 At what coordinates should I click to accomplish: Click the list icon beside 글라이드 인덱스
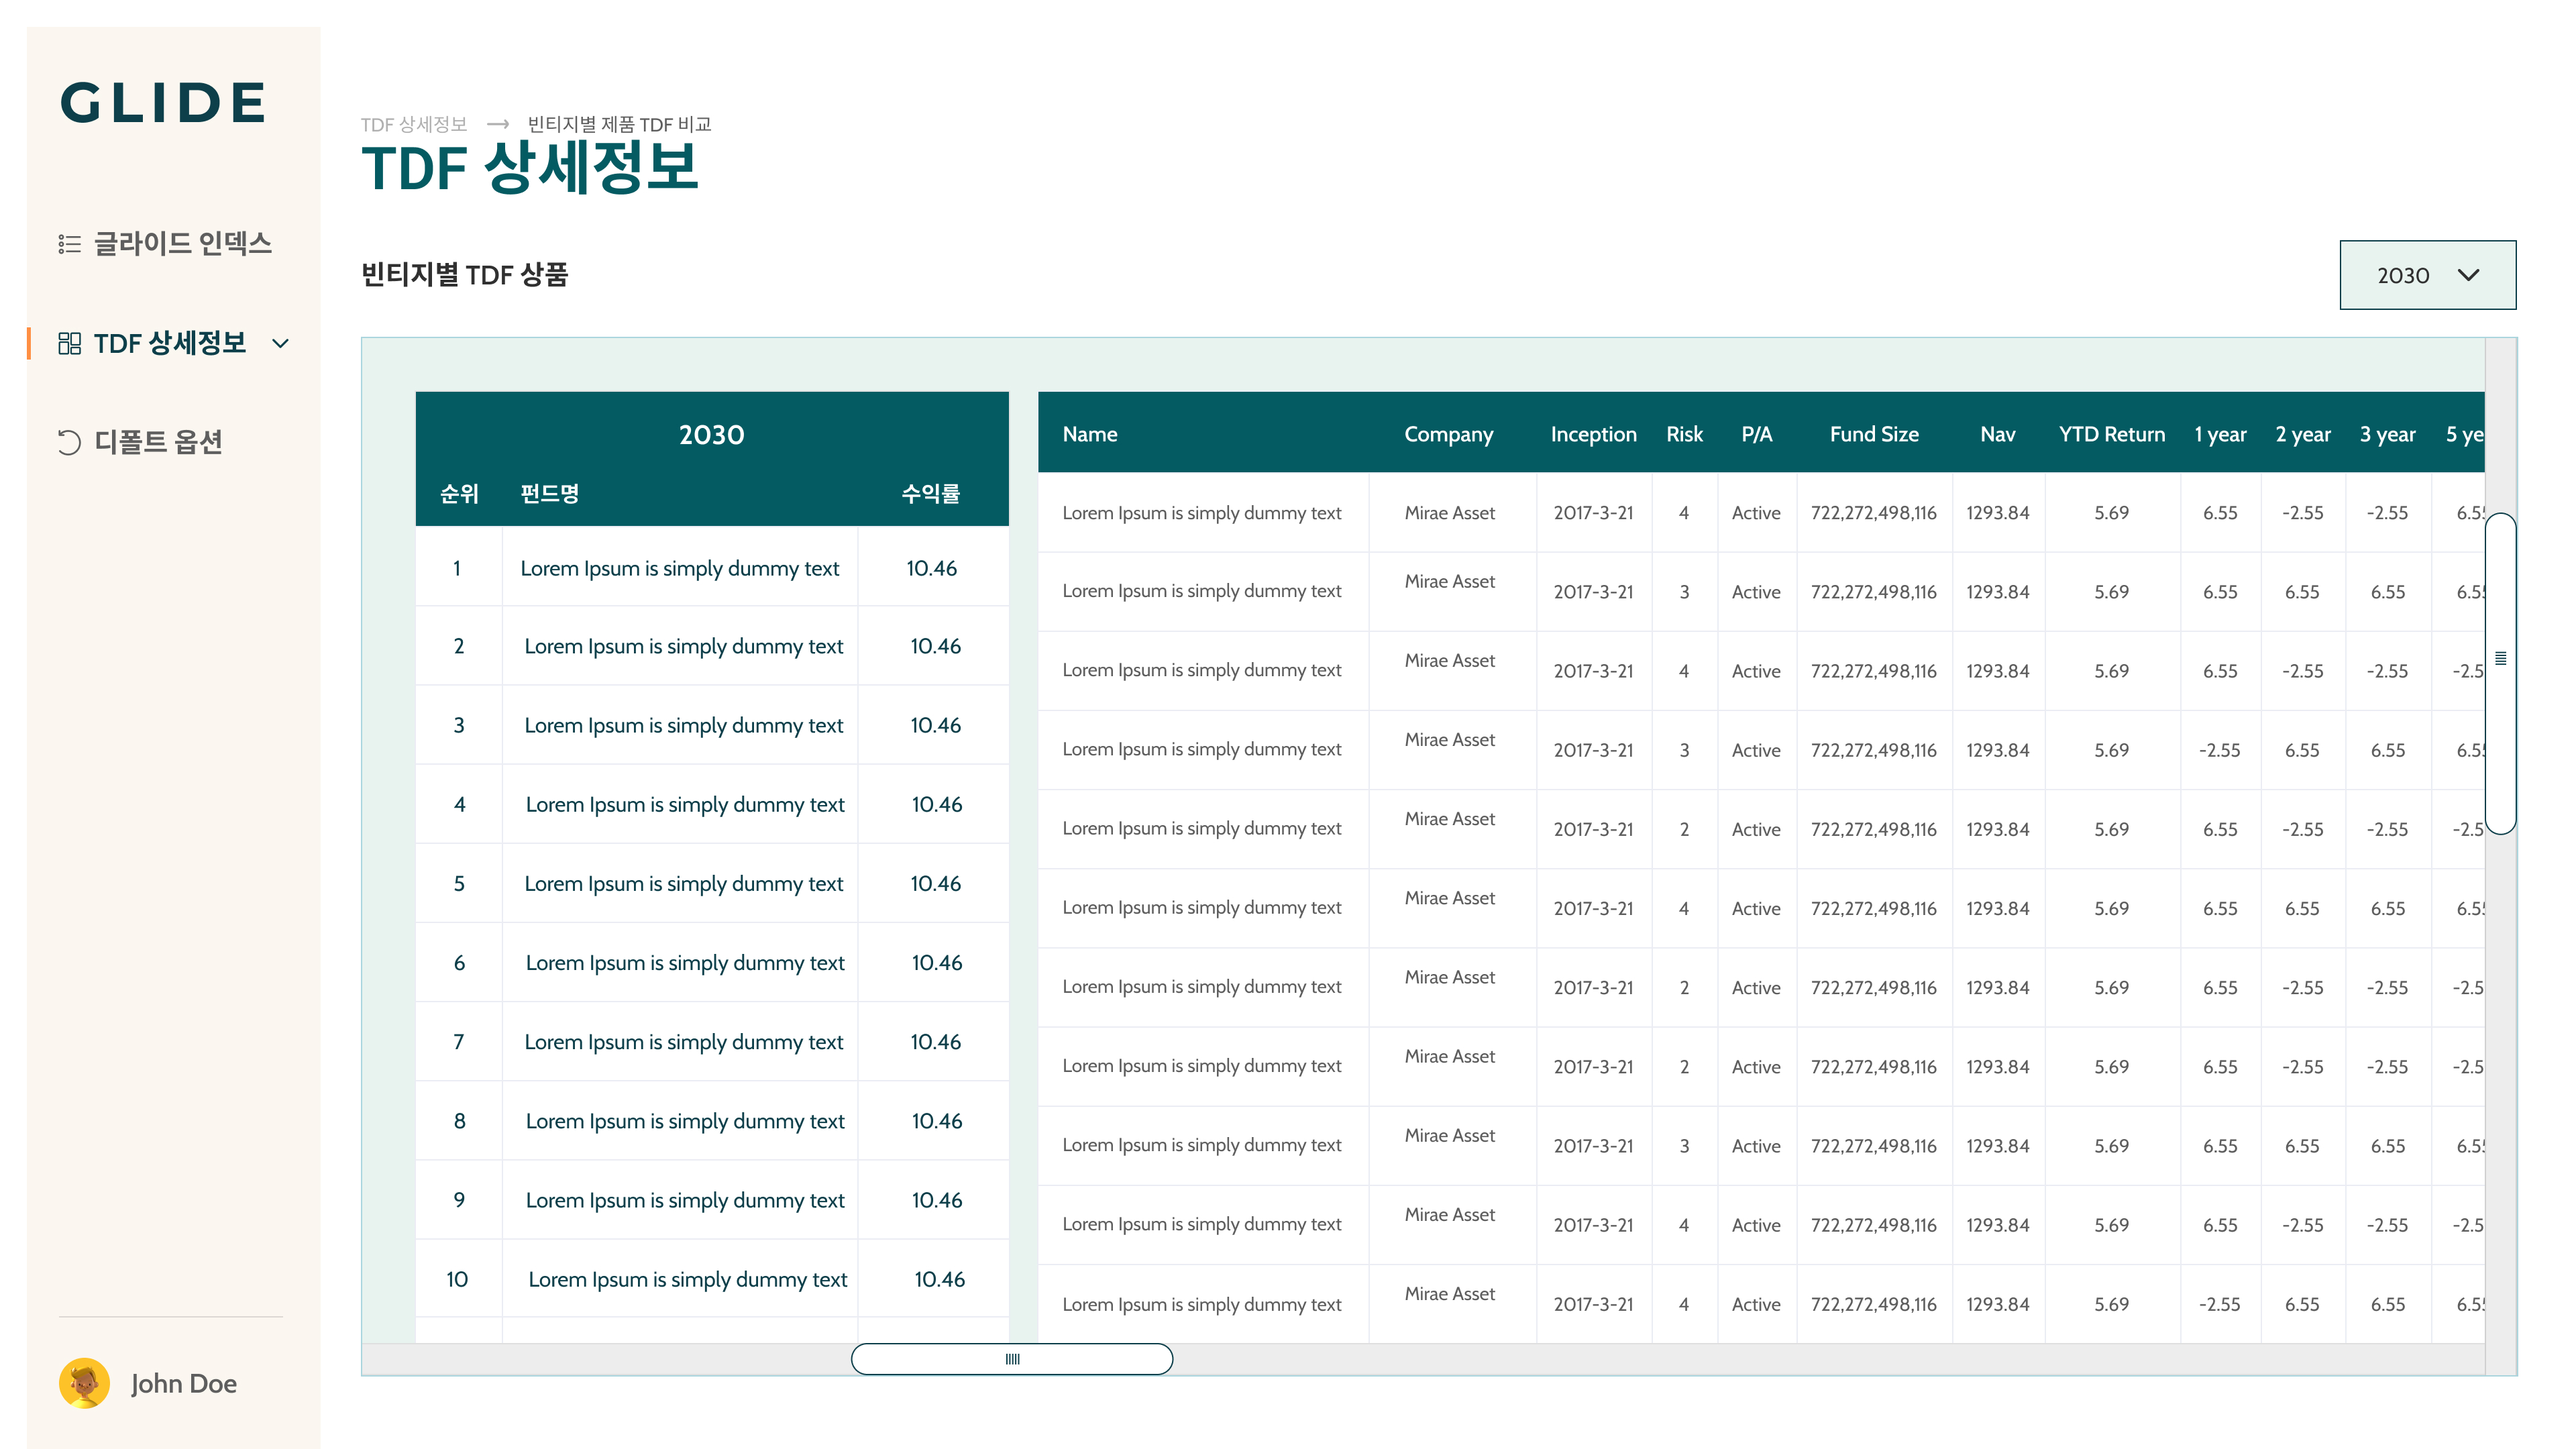[69, 244]
